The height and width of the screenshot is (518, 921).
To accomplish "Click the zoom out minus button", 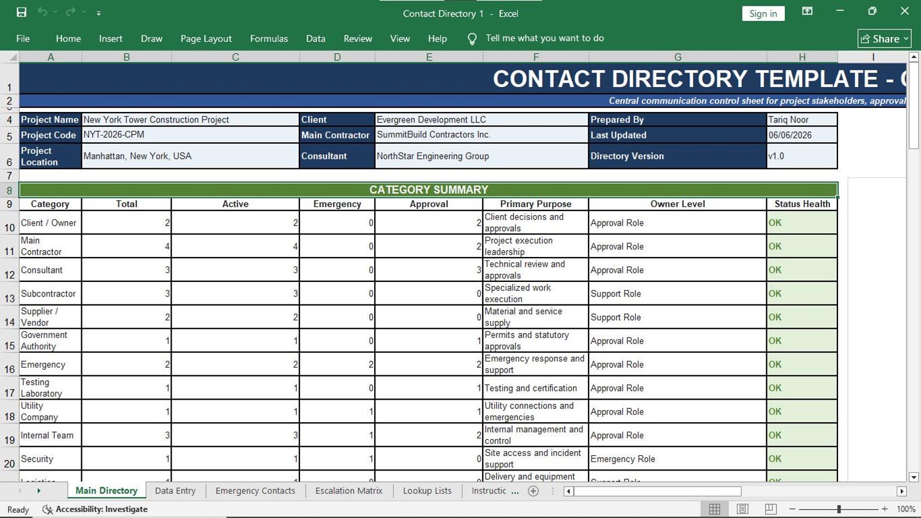I will pyautogui.click(x=792, y=509).
